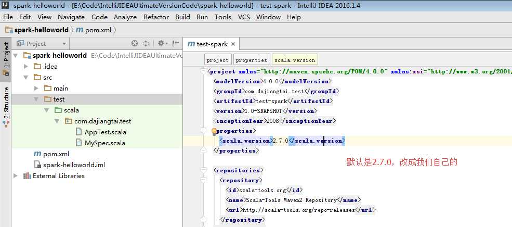
Task: Click the External Libraries icon
Action: (27, 175)
